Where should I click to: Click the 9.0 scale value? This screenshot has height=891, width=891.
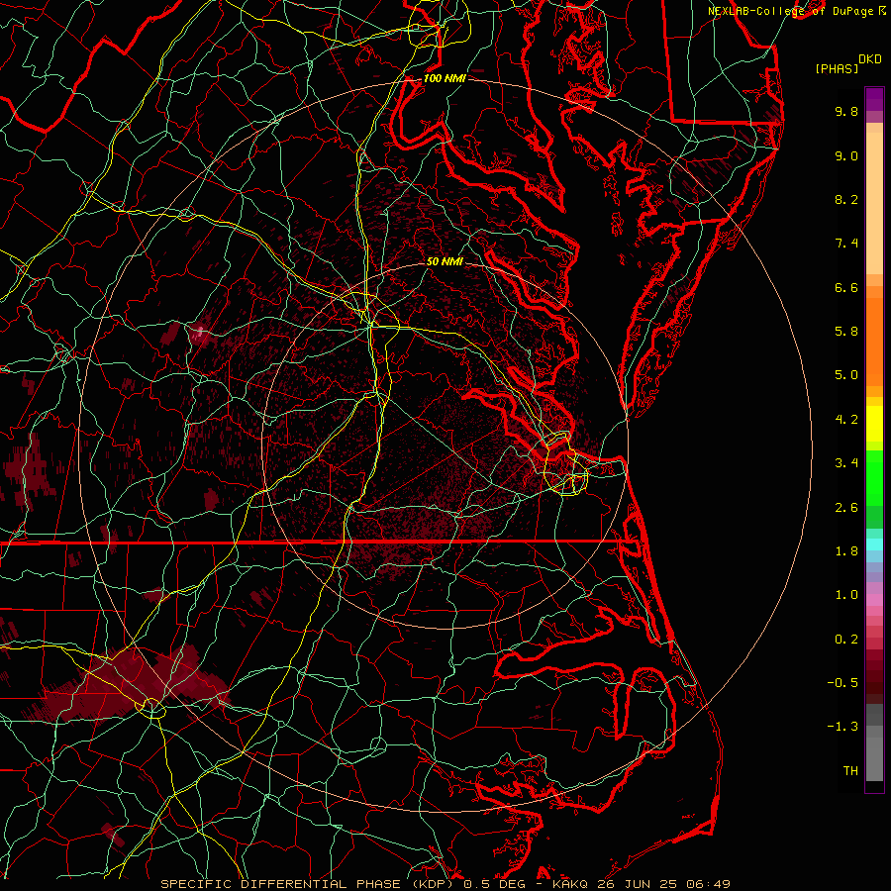pyautogui.click(x=846, y=155)
